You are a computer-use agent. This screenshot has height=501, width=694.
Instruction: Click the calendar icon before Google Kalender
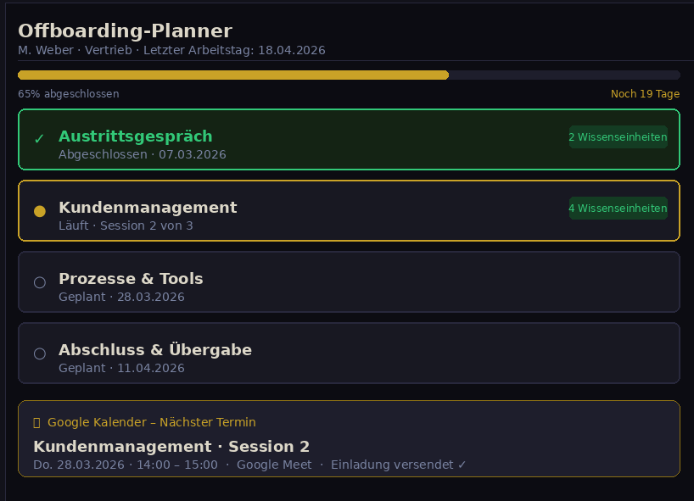[36, 422]
